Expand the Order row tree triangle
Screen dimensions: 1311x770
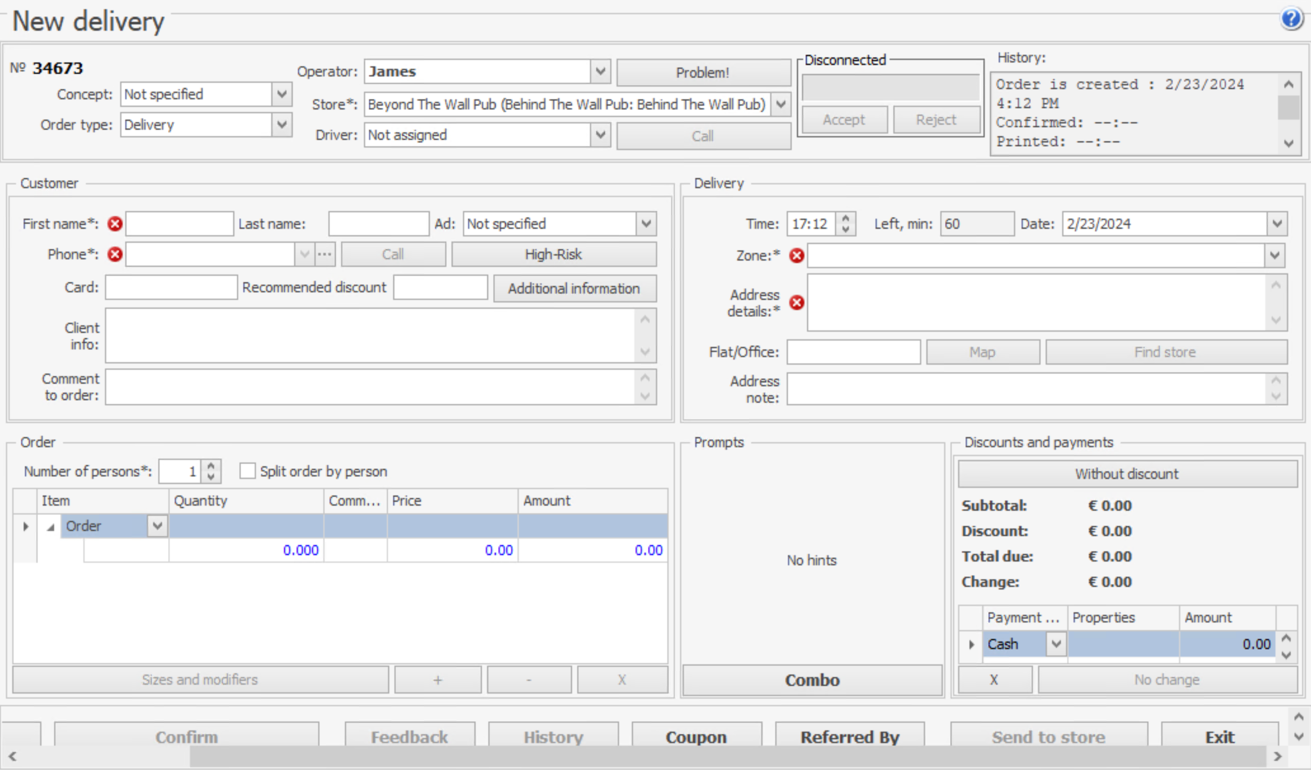pos(50,527)
